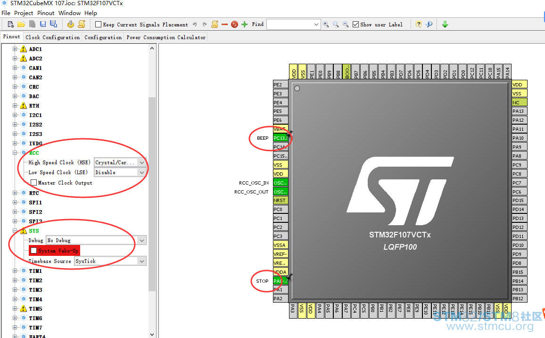Click the PE2 pin on chip
The width and height of the screenshot is (545, 338).
pyautogui.click(x=281, y=84)
